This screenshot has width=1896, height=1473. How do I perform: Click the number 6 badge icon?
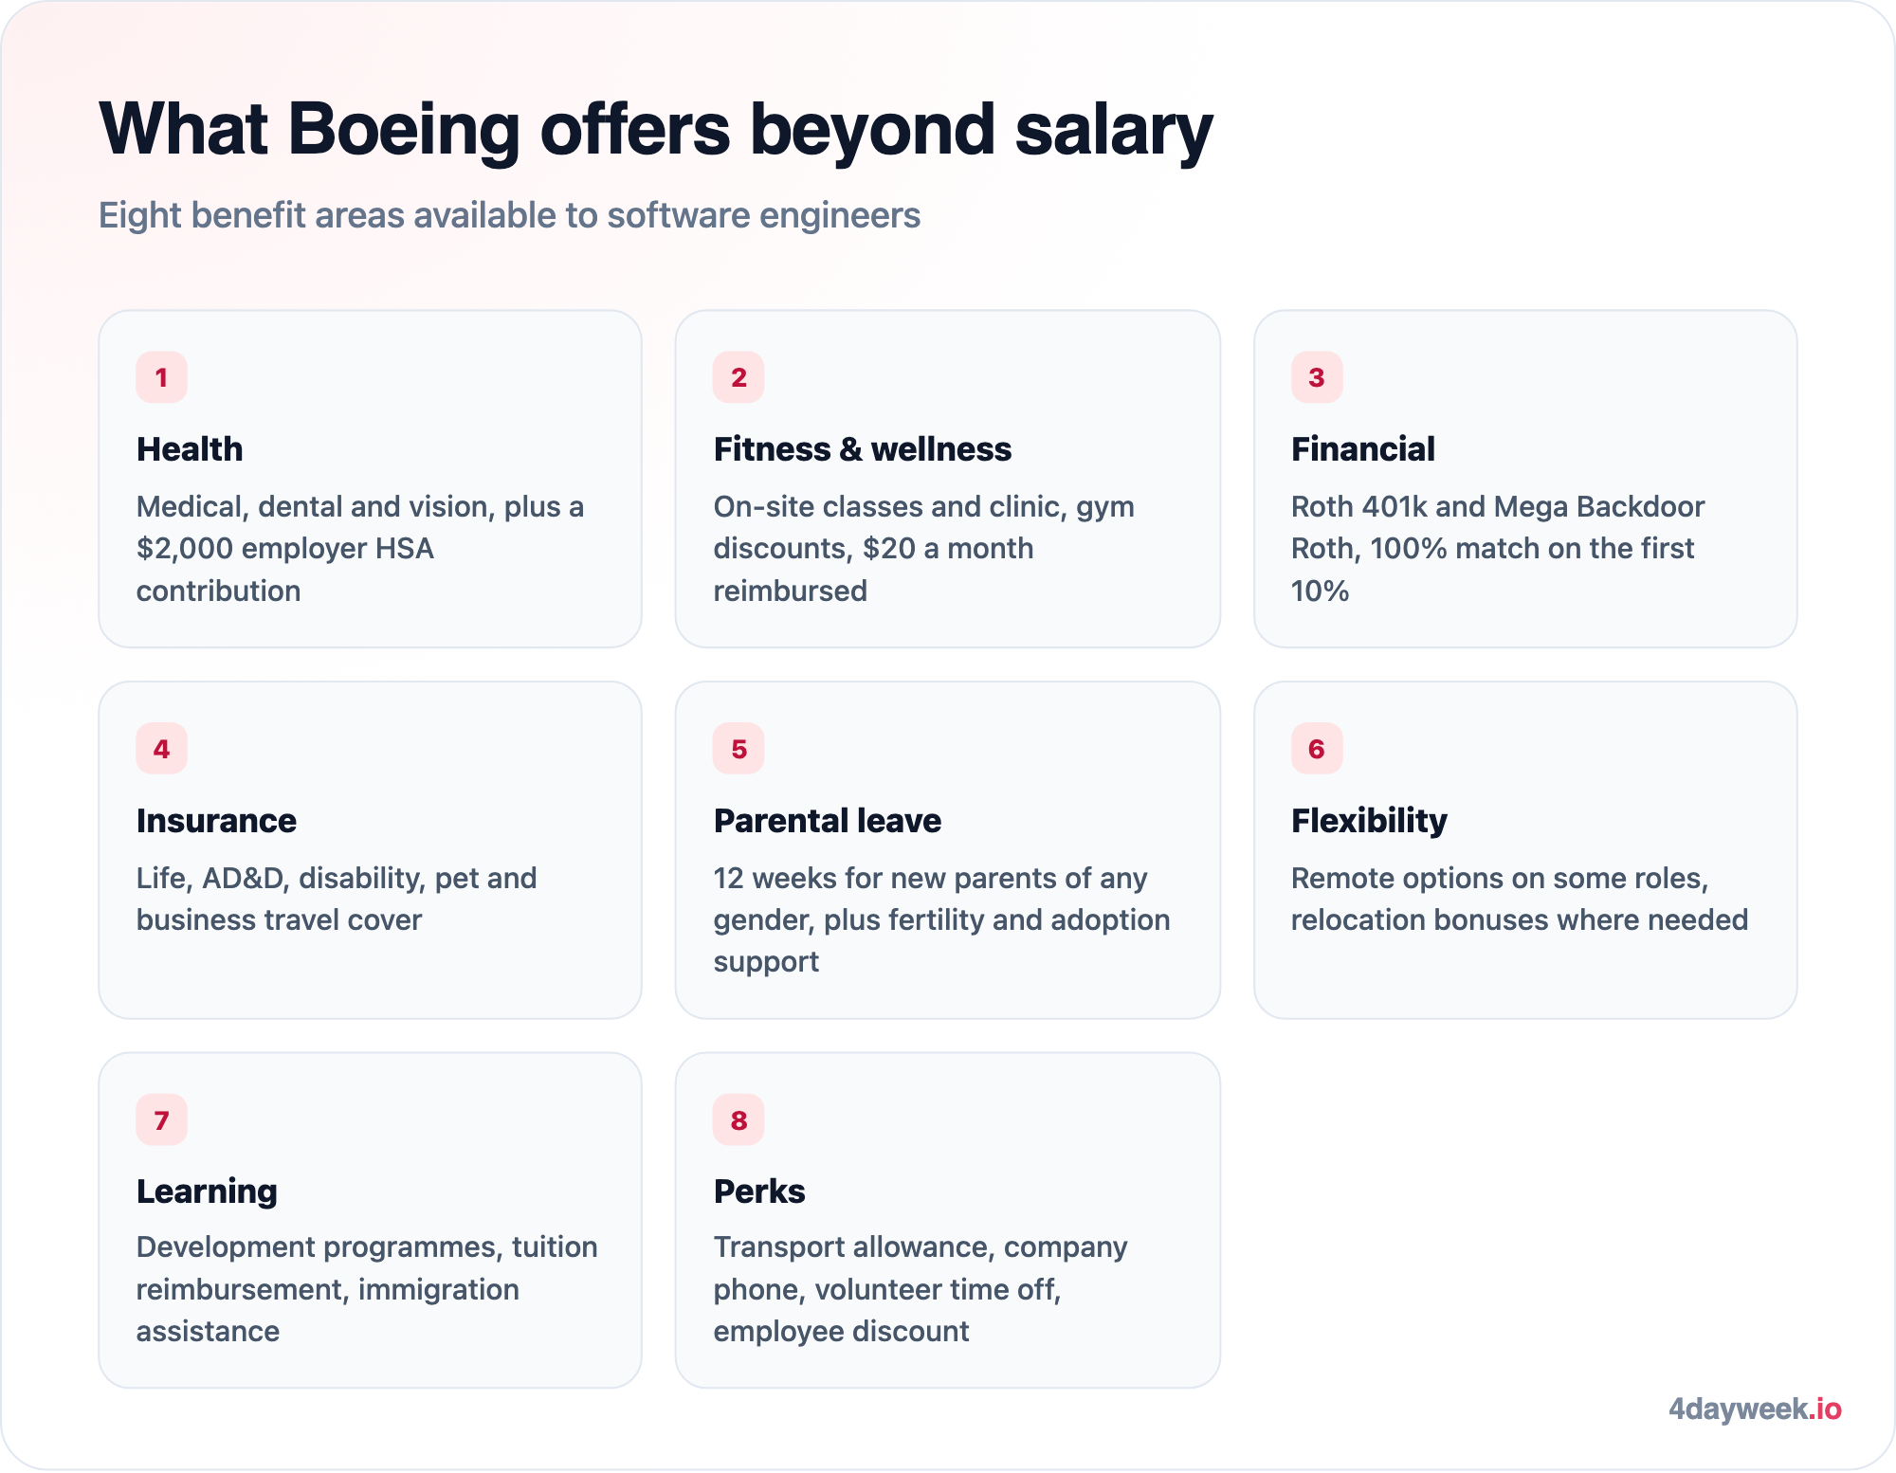coord(1317,749)
